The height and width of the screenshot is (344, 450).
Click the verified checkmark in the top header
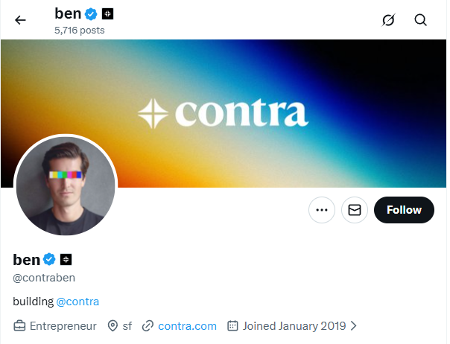point(91,13)
